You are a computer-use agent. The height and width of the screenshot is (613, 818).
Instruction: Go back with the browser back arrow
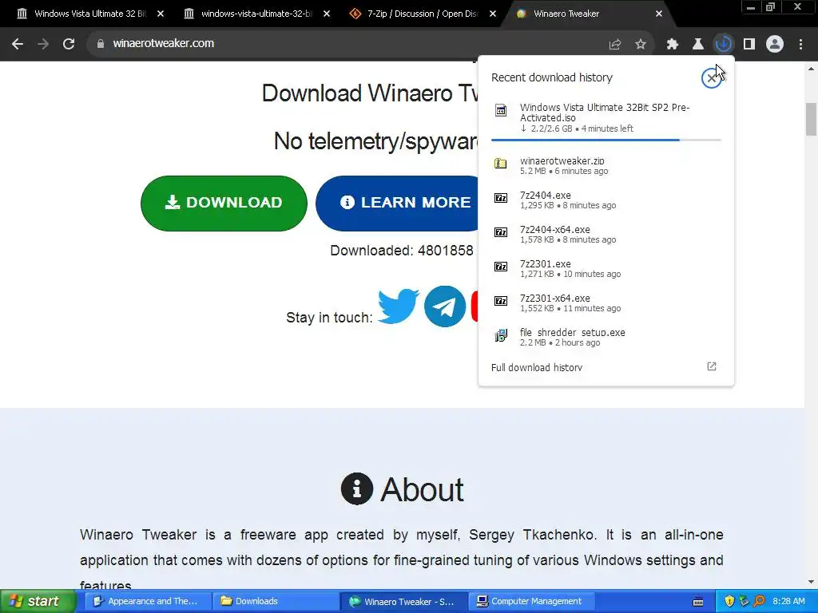[x=18, y=44]
